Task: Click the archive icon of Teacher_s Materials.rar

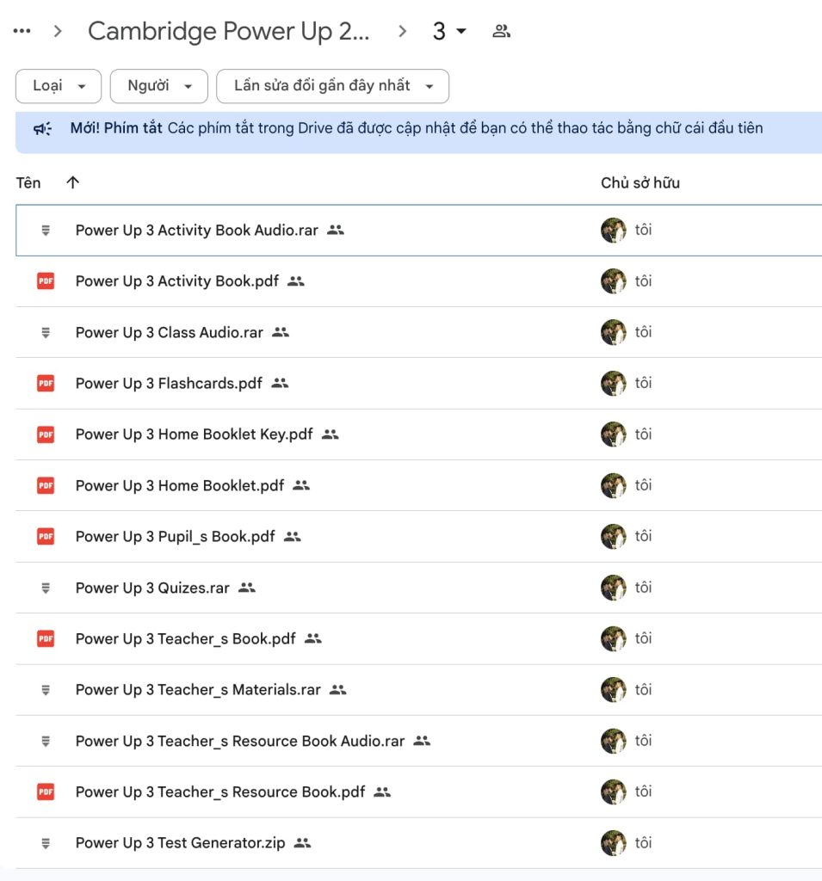Action: pos(46,690)
